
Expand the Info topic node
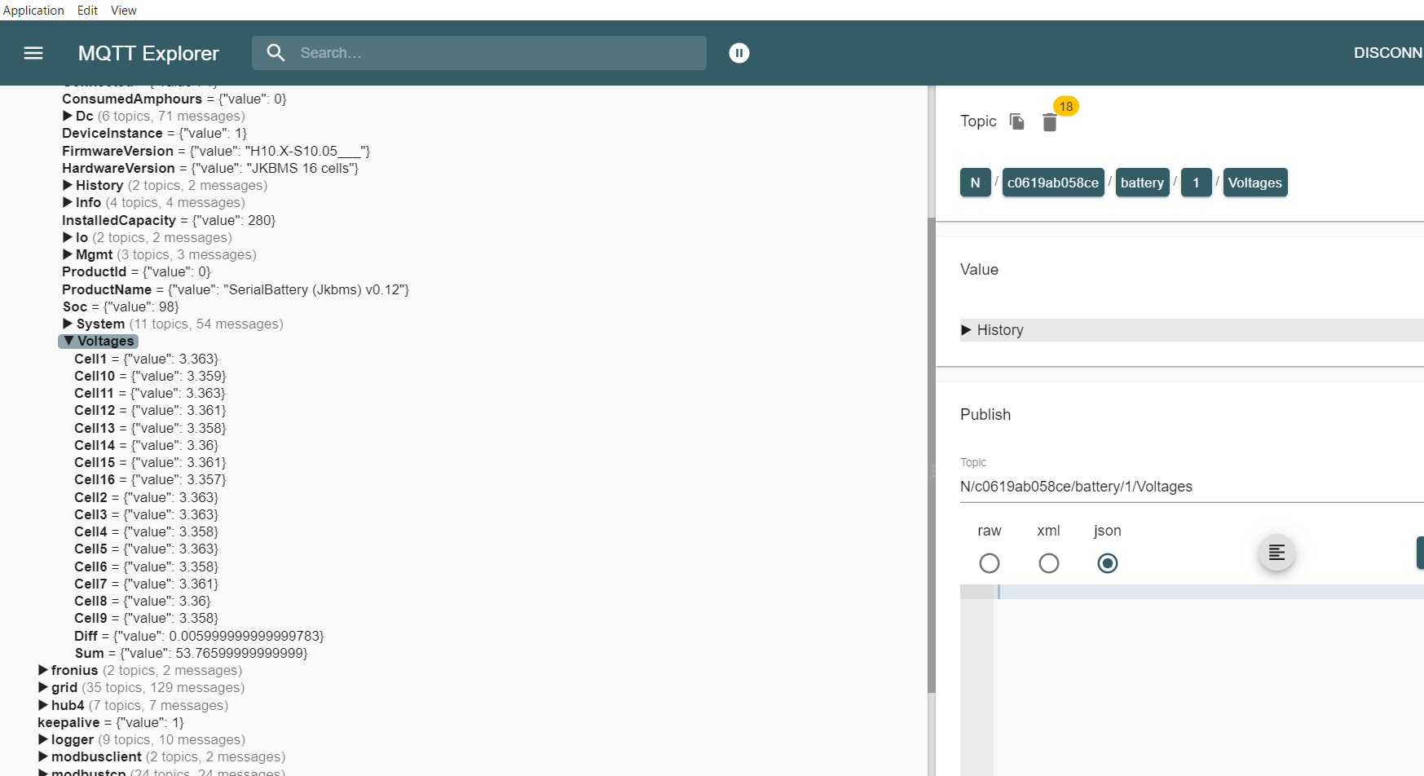68,202
